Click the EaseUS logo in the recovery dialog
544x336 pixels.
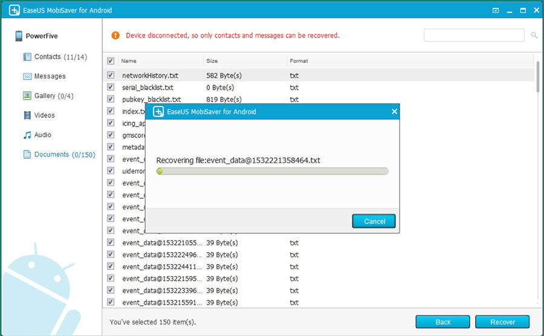tap(158, 112)
